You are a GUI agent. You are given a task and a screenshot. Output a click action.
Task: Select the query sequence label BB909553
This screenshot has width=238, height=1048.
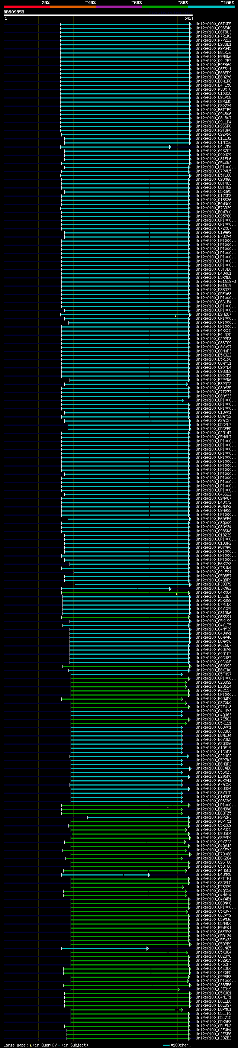[x=14, y=12]
